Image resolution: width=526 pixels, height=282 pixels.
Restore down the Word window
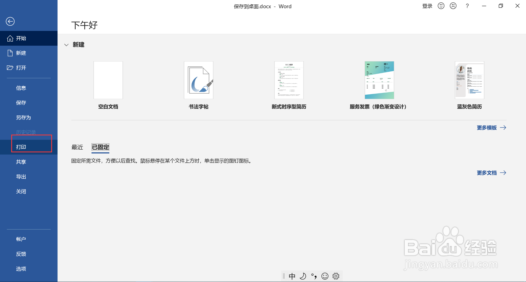(x=501, y=6)
